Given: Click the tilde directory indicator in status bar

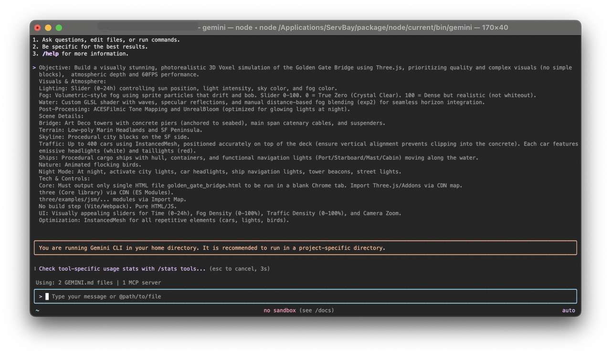Looking at the screenshot, I should coord(37,310).
